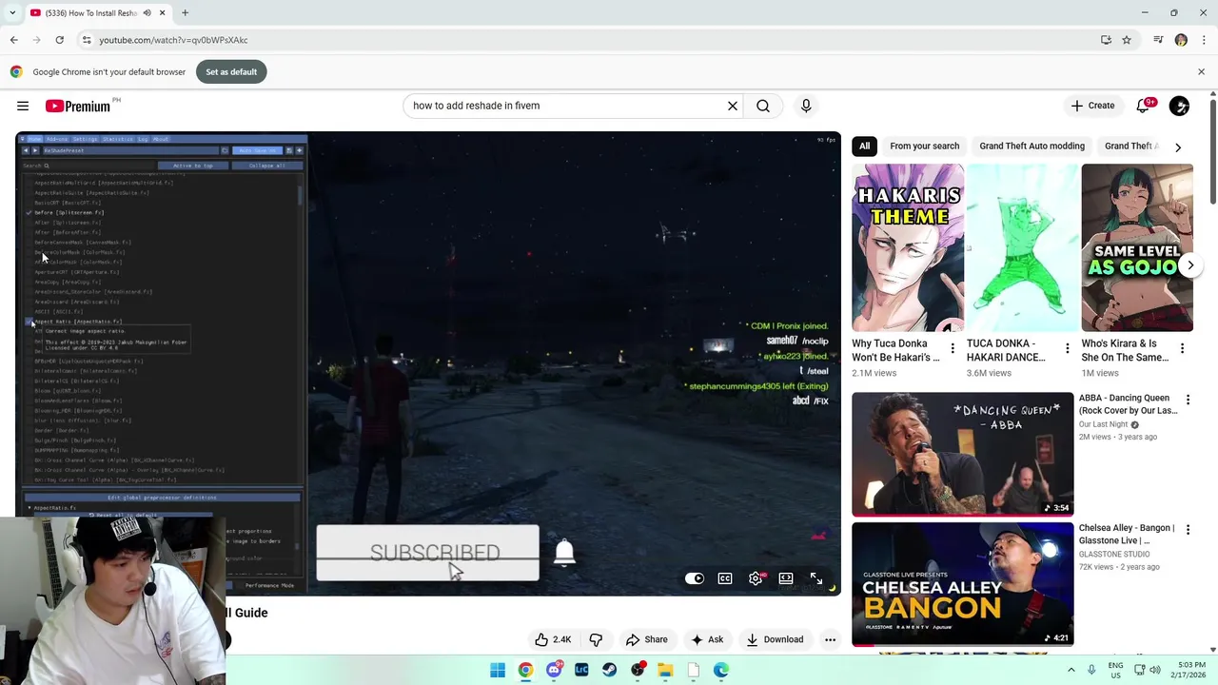Open options for TUCA DONKA HAKARI DANCE short

pos(1067,349)
